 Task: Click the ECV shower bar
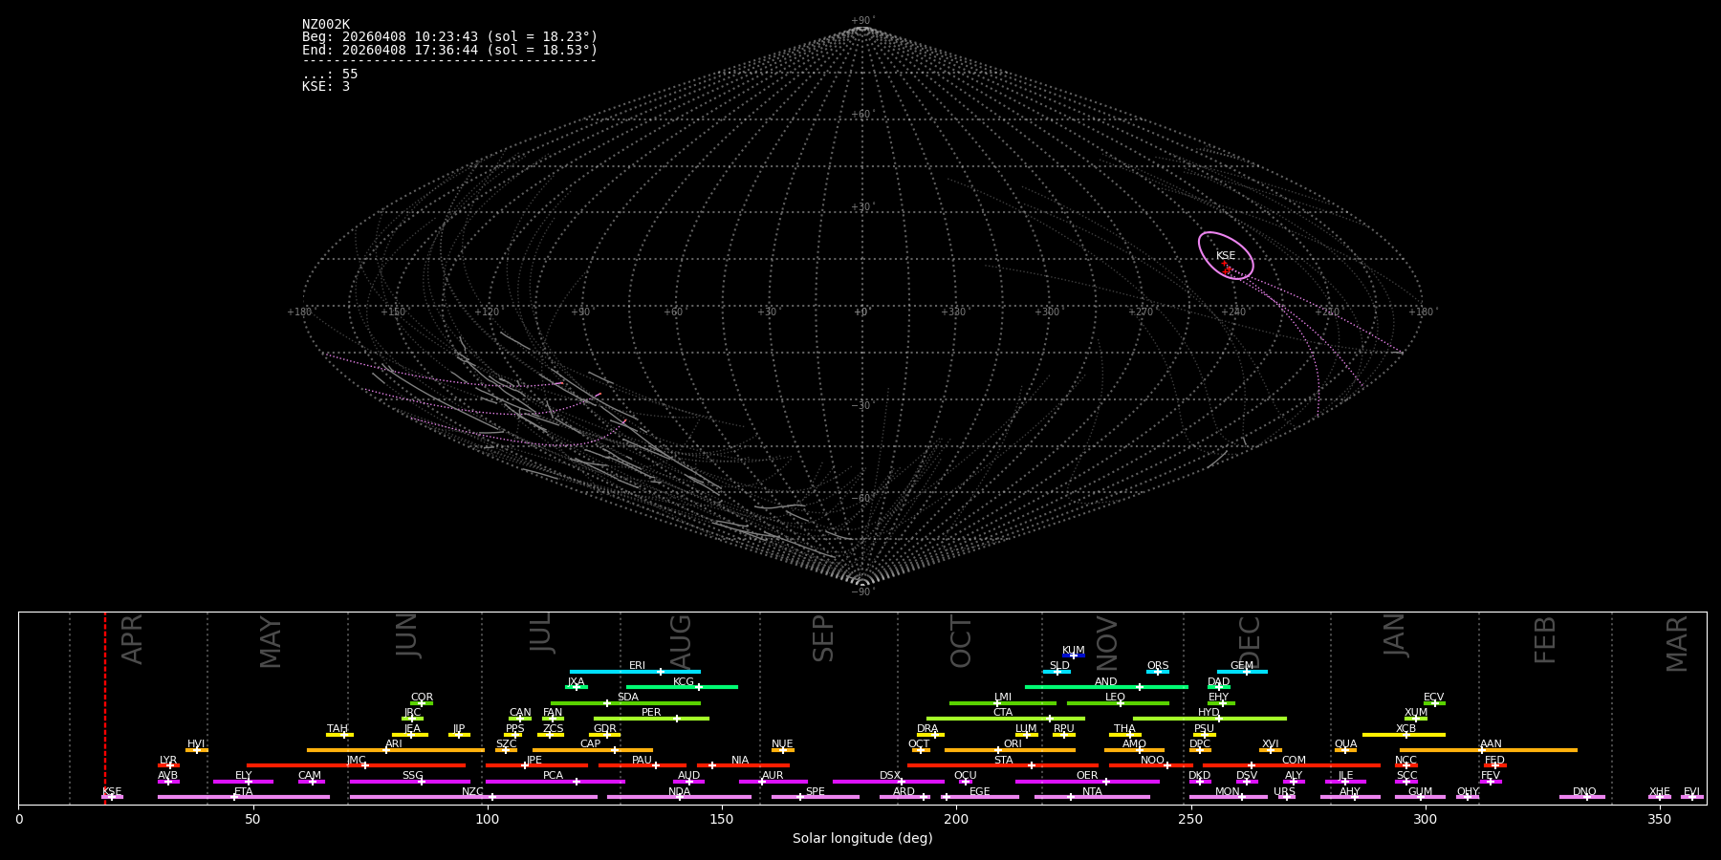coord(1434,703)
